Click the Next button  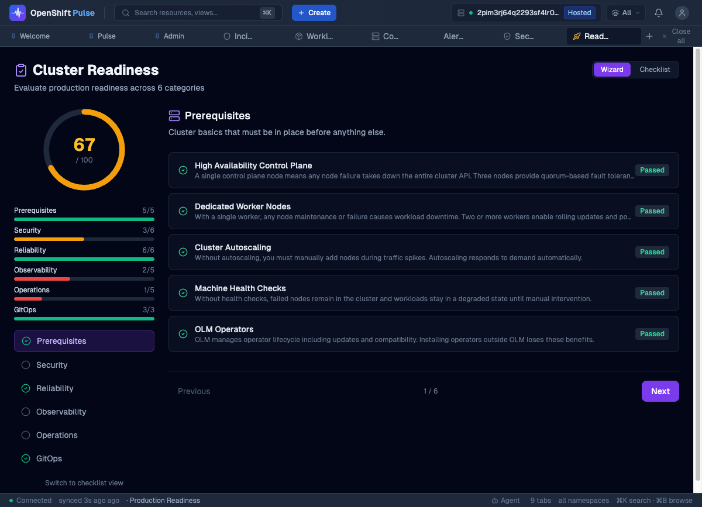(x=660, y=391)
